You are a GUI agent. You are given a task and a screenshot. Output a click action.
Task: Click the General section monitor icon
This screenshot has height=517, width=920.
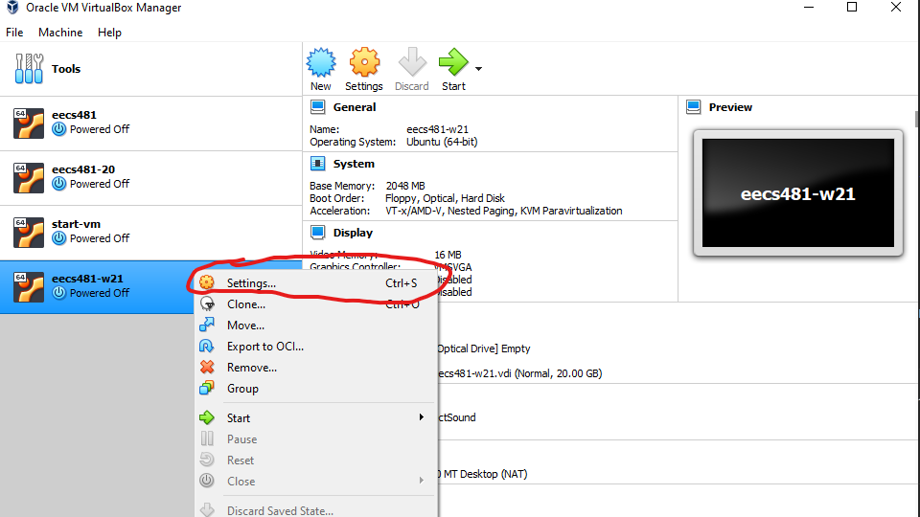coord(317,106)
